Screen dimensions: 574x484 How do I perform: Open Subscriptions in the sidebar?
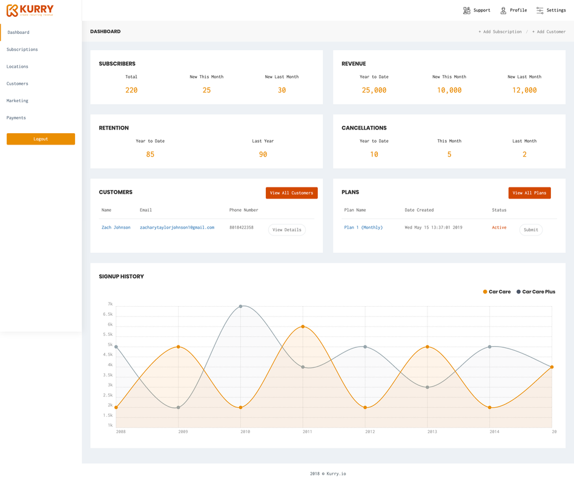[22, 50]
